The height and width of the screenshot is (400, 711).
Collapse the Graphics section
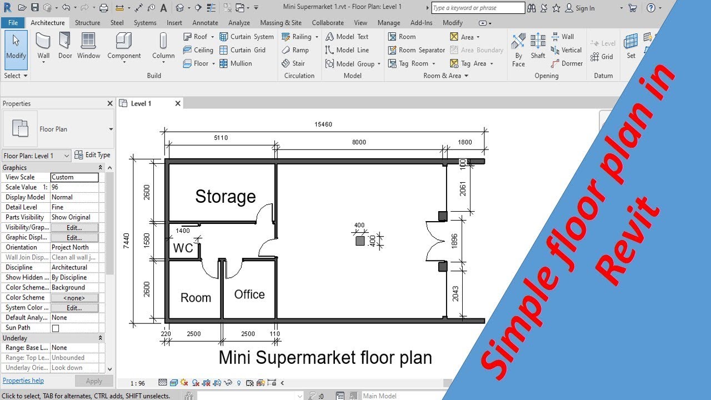point(100,167)
